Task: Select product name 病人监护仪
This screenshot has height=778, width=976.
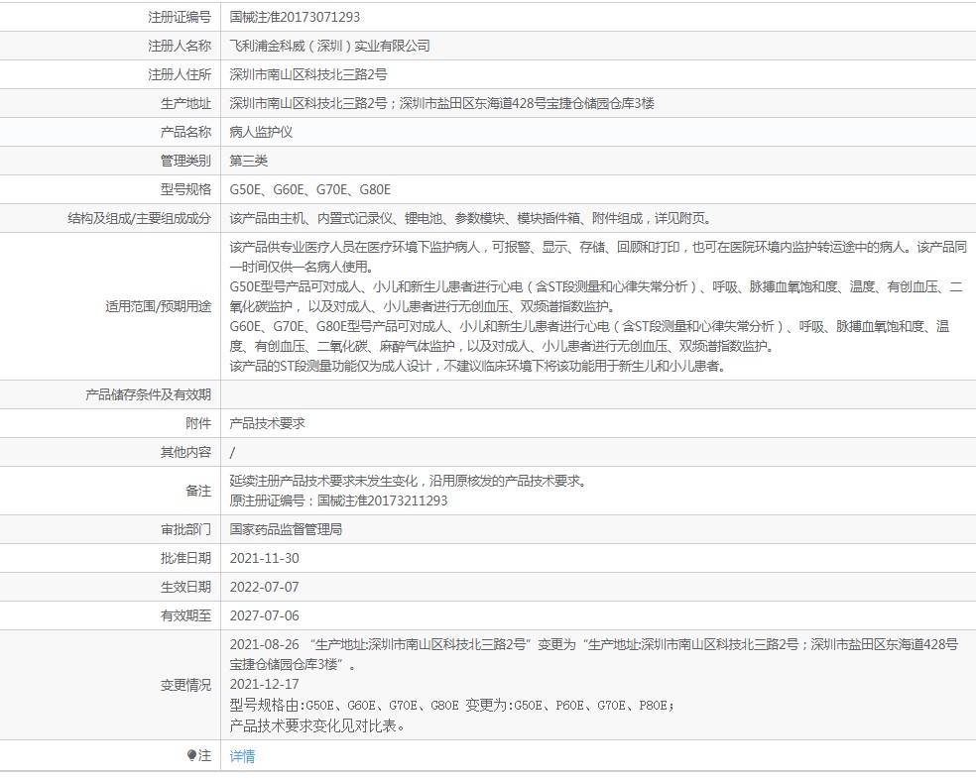Action: tap(261, 132)
